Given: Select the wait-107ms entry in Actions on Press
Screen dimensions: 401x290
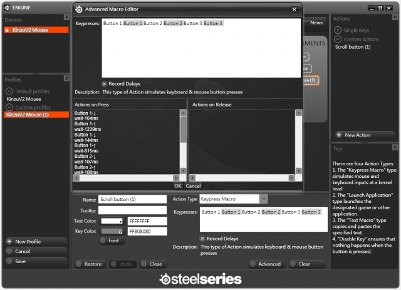Looking at the screenshot, I should tap(86, 162).
